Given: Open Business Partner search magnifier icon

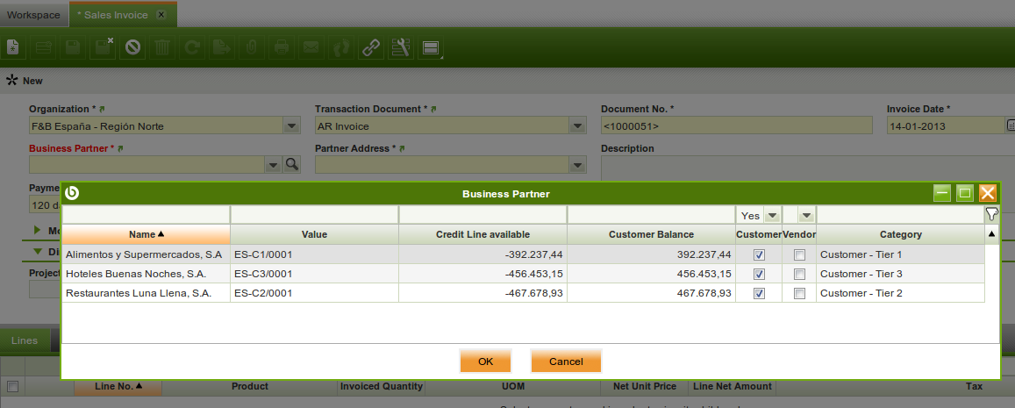Looking at the screenshot, I should [x=292, y=164].
